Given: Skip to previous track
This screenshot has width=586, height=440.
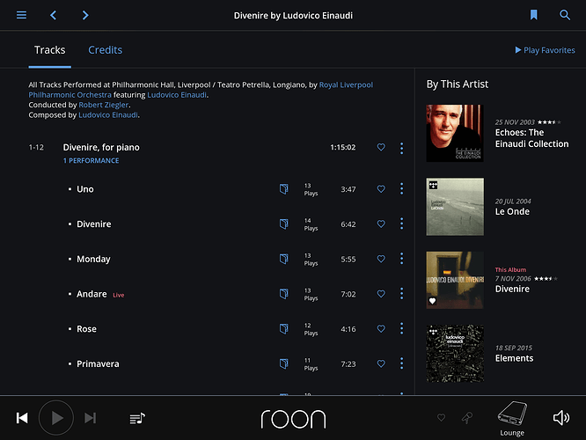Looking at the screenshot, I should 22,418.
